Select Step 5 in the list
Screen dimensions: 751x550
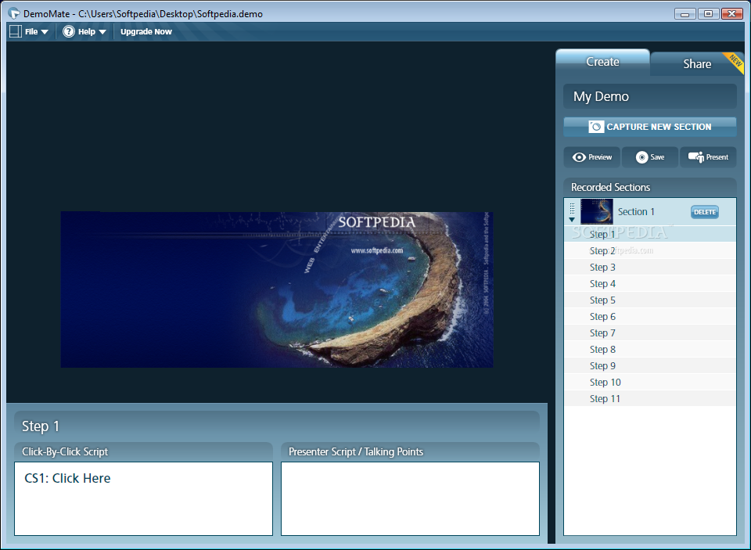point(650,300)
